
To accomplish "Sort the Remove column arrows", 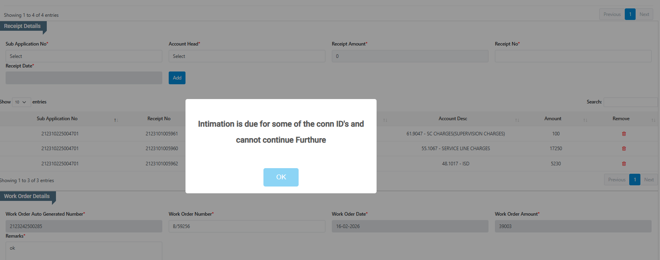I will (x=653, y=120).
